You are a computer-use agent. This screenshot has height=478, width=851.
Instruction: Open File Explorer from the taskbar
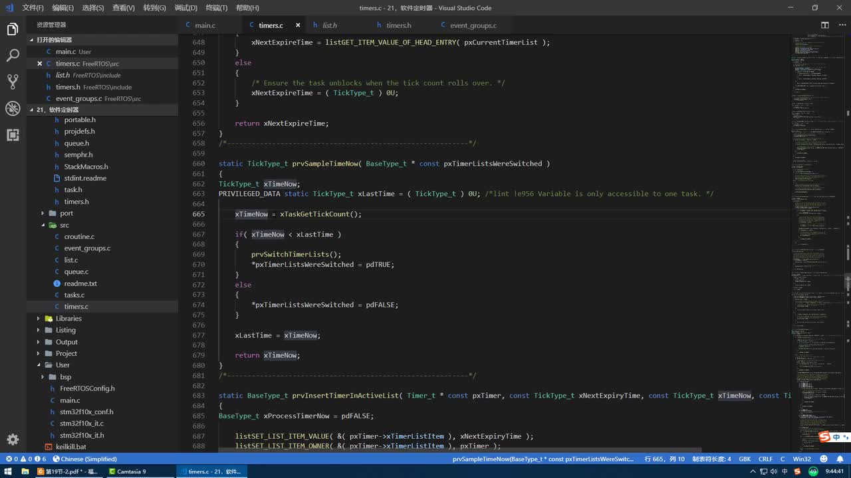(25, 471)
